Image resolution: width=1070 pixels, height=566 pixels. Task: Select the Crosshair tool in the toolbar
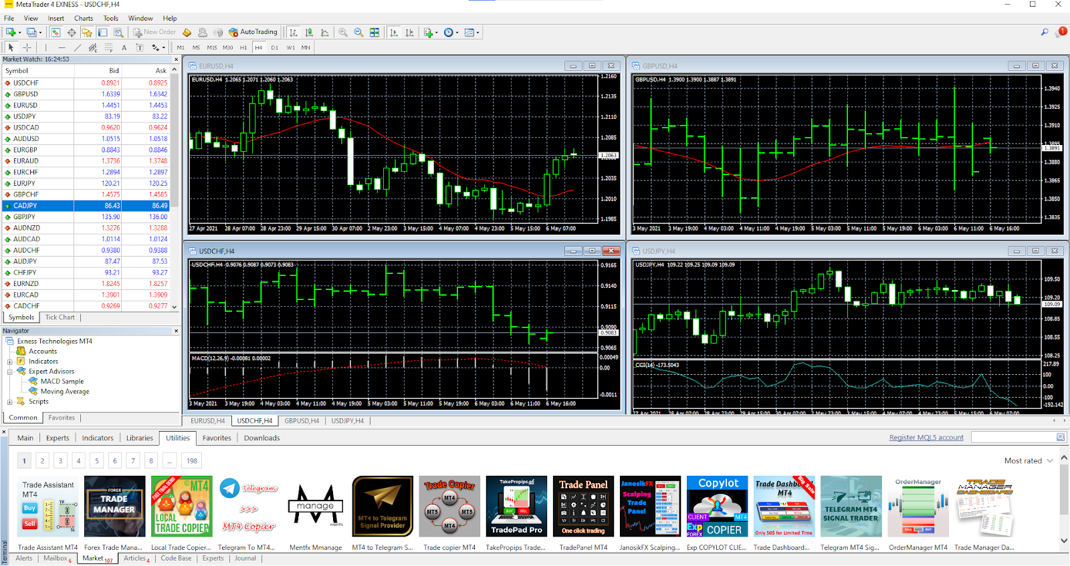pos(27,47)
